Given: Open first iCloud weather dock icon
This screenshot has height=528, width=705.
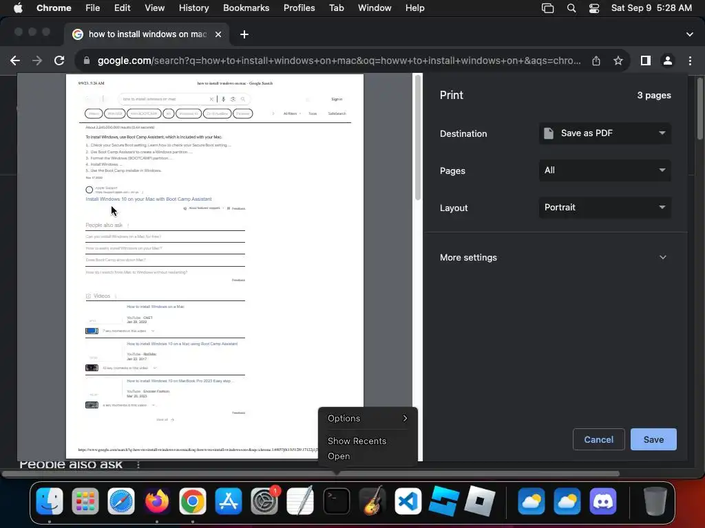Looking at the screenshot, I should pos(532,501).
